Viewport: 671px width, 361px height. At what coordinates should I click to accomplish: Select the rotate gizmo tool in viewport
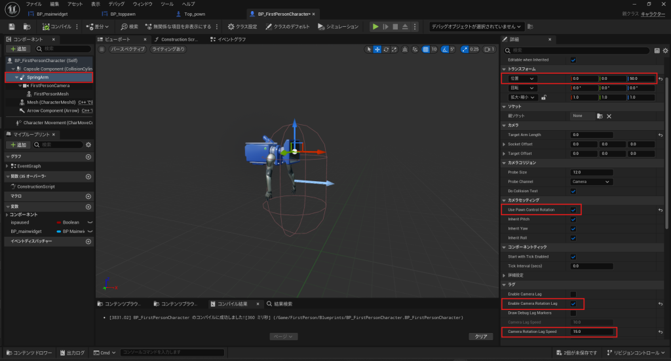click(386, 49)
